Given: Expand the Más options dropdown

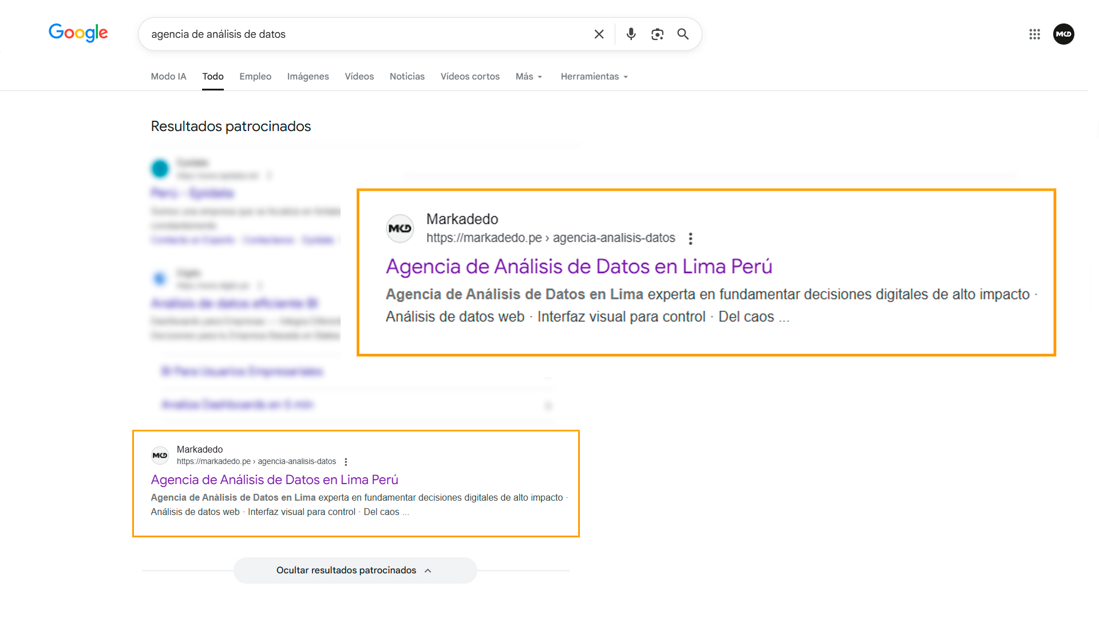Looking at the screenshot, I should pos(528,76).
